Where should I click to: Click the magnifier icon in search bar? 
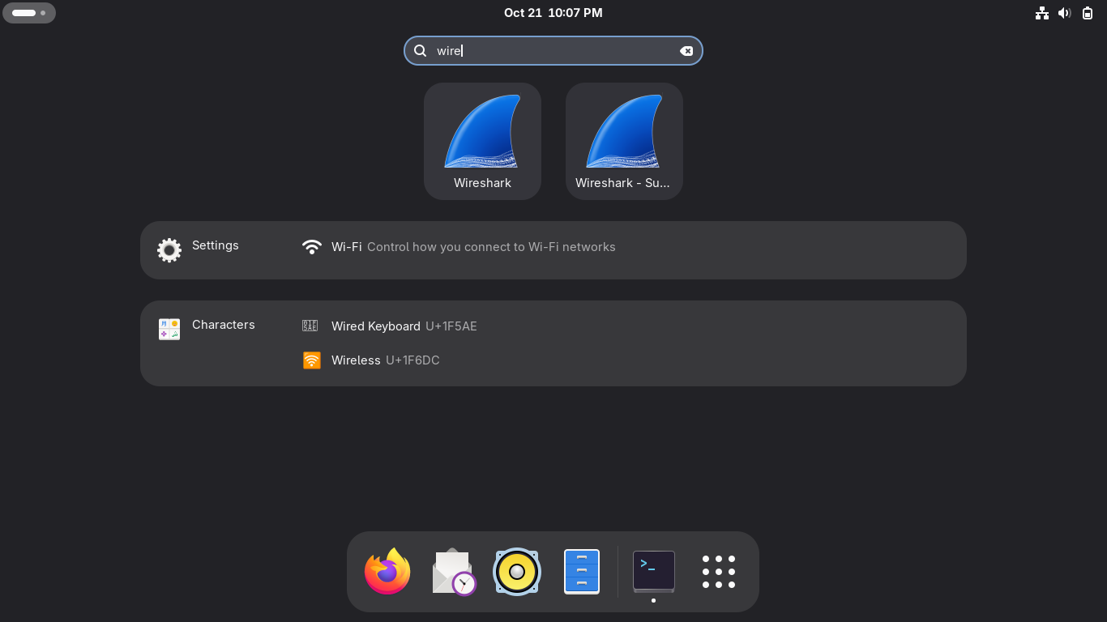point(421,51)
